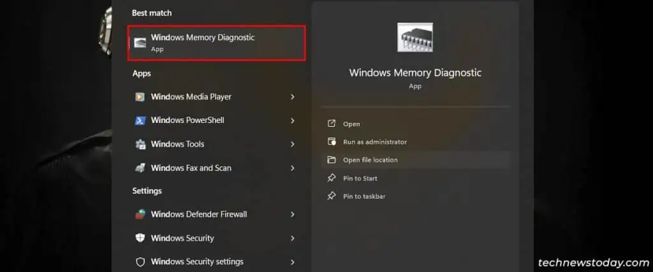Viewport: 653px width, 272px height.
Task: Expand Windows PowerShell chevron
Action: (292, 120)
